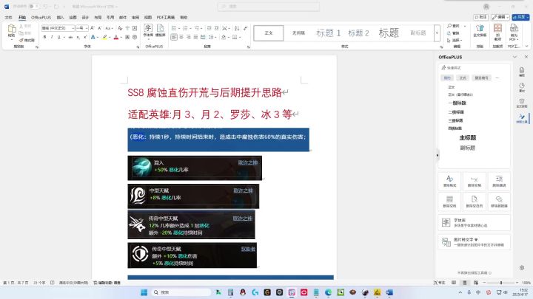Center align the paragraph text

tap(181, 37)
